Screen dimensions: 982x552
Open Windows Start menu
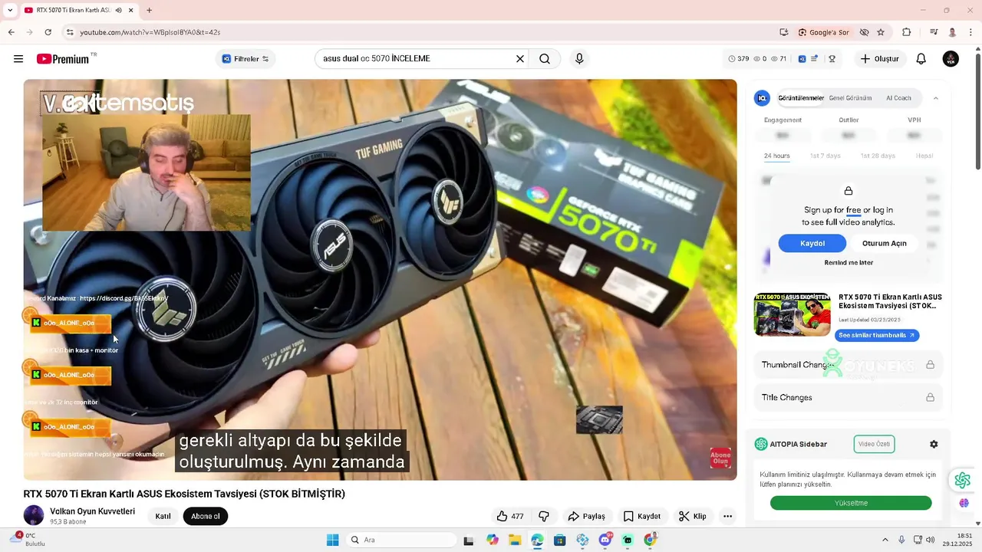click(x=332, y=540)
